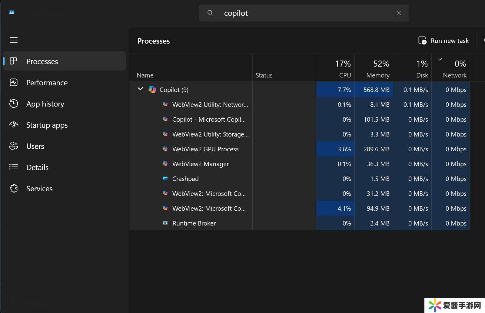Sort processes by Memory column header
Image resolution: width=485 pixels, height=313 pixels.
coord(374,68)
